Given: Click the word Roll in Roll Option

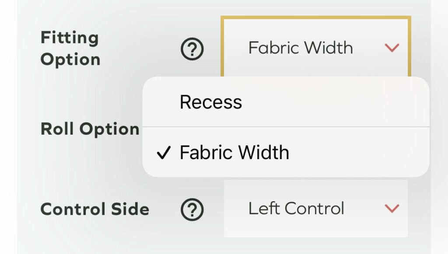Looking at the screenshot, I should click(x=55, y=129).
